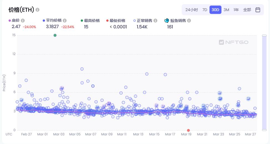The image size is (270, 144).
Task: Select 全部 time range
Action: 247,10
